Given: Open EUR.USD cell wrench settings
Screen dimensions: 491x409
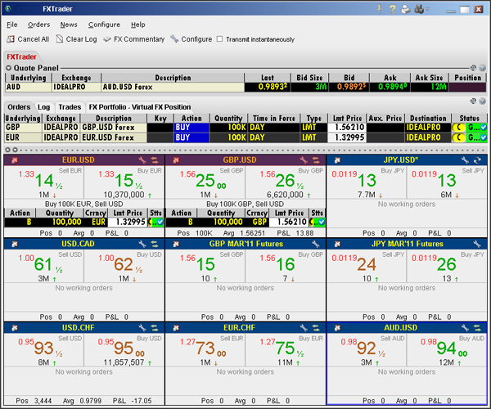Looking at the screenshot, I should [142, 160].
